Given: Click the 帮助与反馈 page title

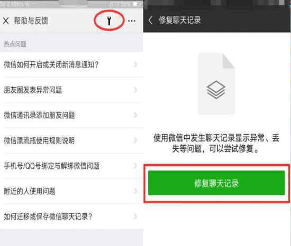Looking at the screenshot, I should [x=31, y=21].
